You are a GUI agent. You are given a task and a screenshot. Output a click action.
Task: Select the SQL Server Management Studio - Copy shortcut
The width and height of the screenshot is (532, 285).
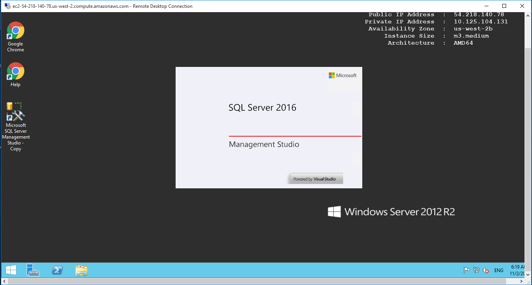[16, 126]
